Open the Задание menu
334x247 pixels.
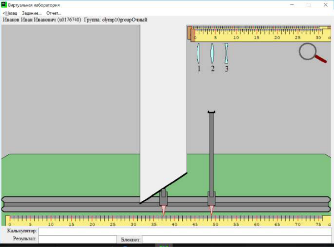tap(32, 13)
